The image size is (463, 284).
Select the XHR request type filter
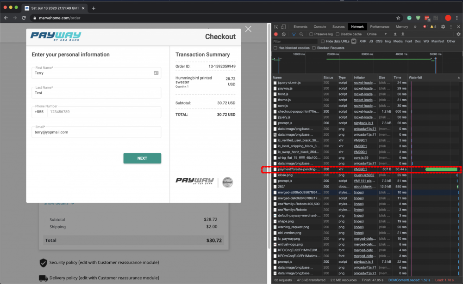click(x=363, y=41)
